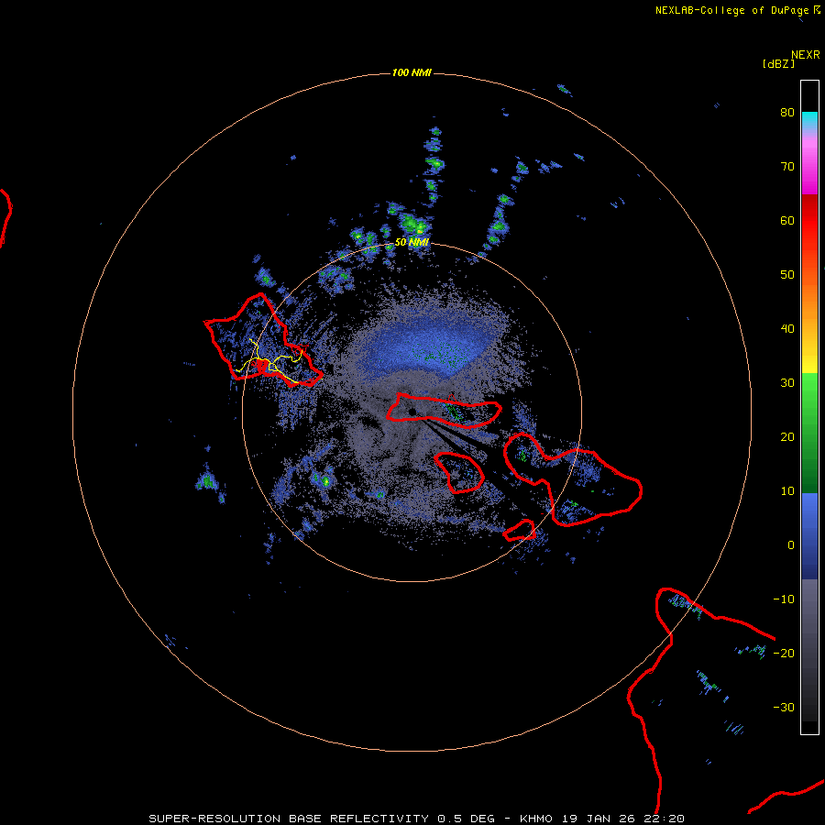
Task: Click the -10 value on dBZ scale
Action: [x=784, y=599]
